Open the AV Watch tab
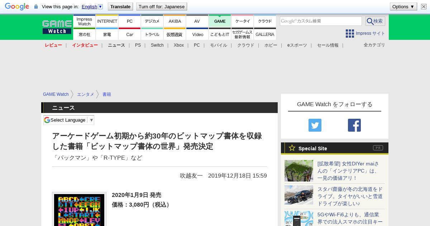Viewport: 430px width, 226px height. click(x=197, y=21)
